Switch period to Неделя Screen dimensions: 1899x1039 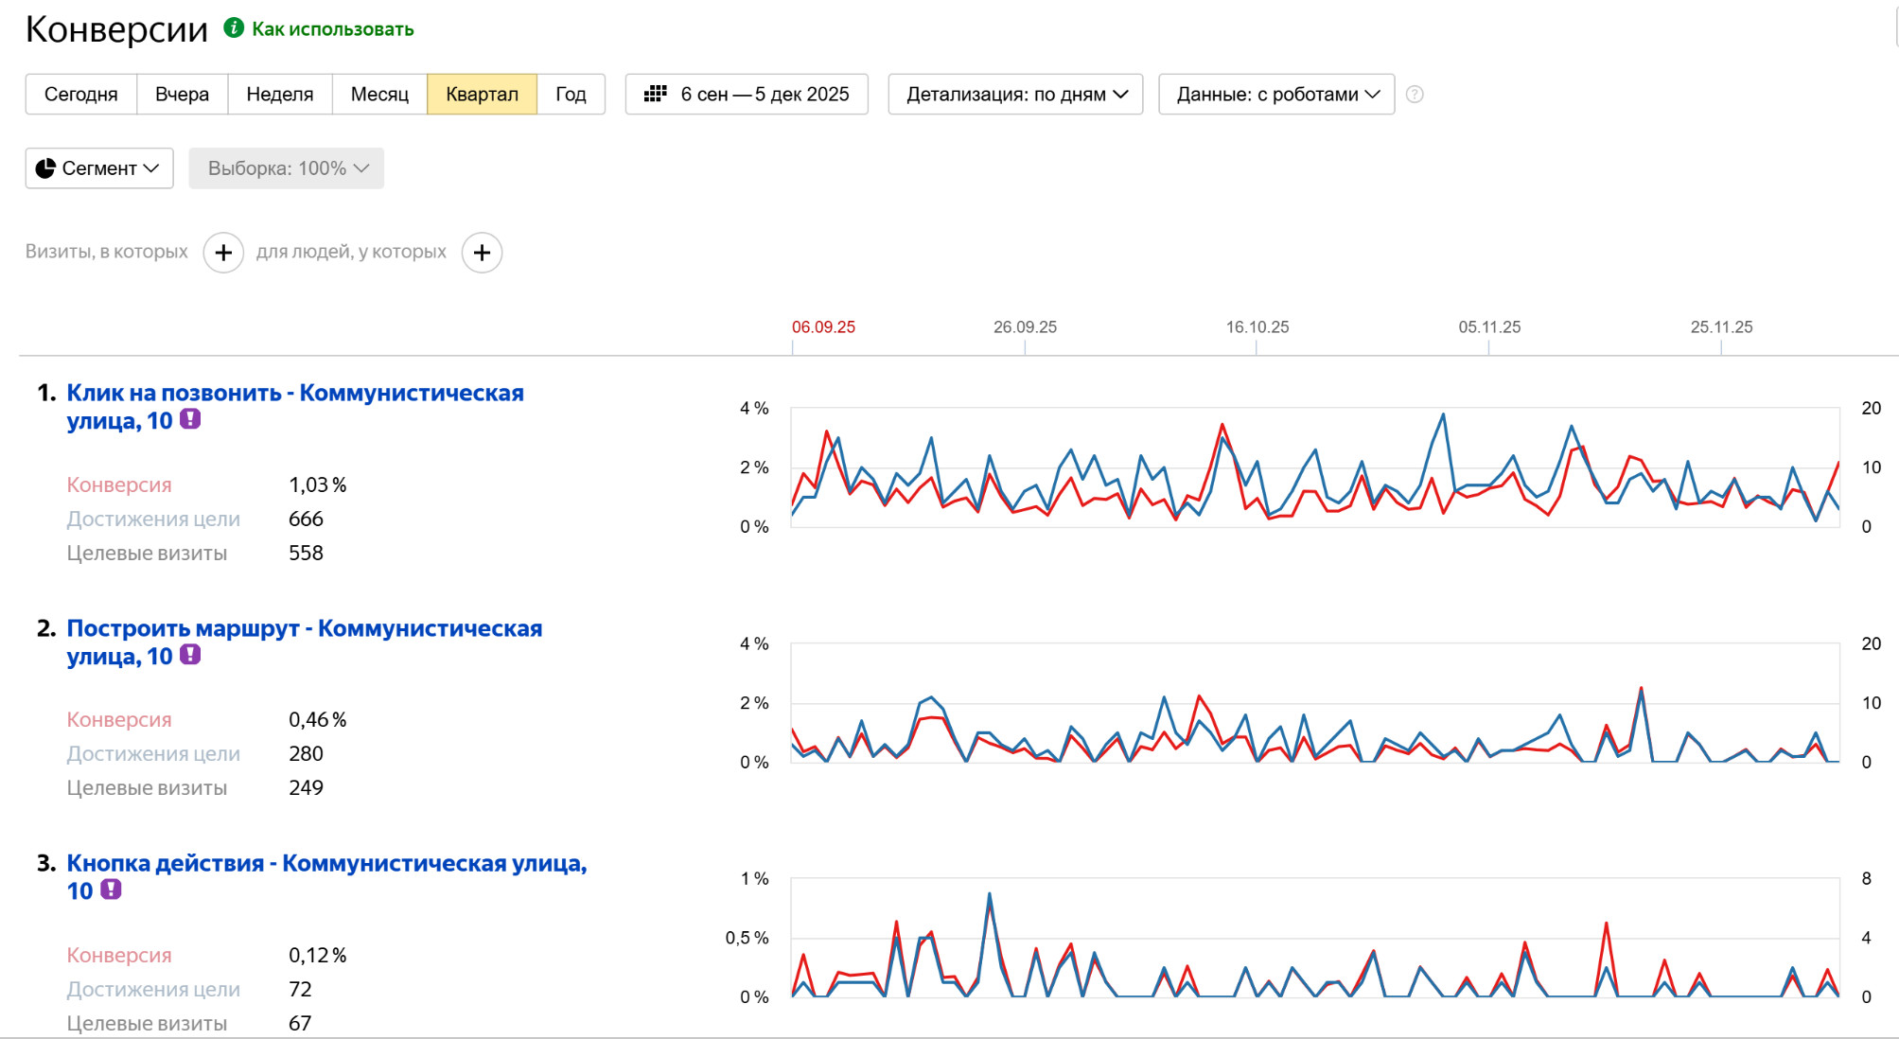tap(280, 94)
